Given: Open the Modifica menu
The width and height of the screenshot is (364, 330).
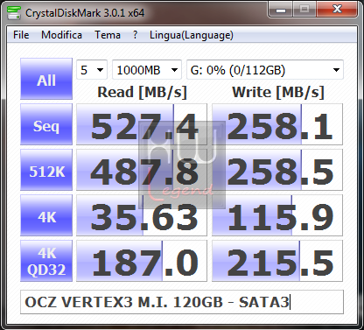Looking at the screenshot, I should click(61, 35).
